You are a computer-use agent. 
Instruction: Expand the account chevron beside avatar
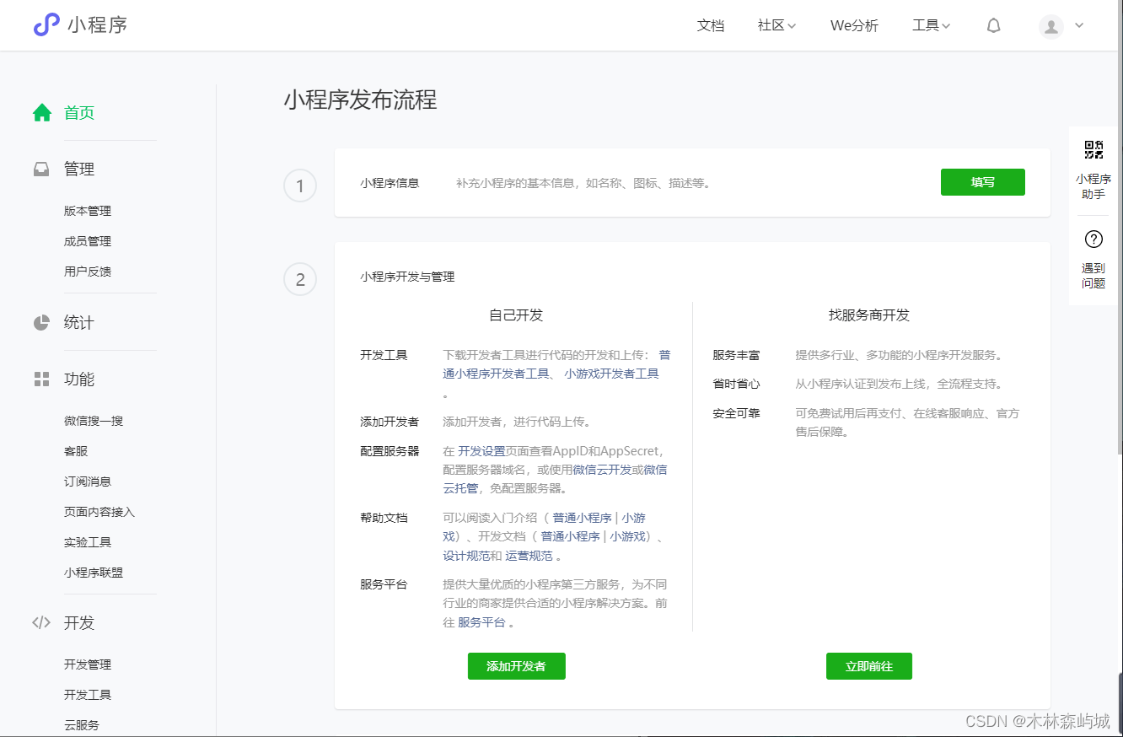pos(1078,26)
